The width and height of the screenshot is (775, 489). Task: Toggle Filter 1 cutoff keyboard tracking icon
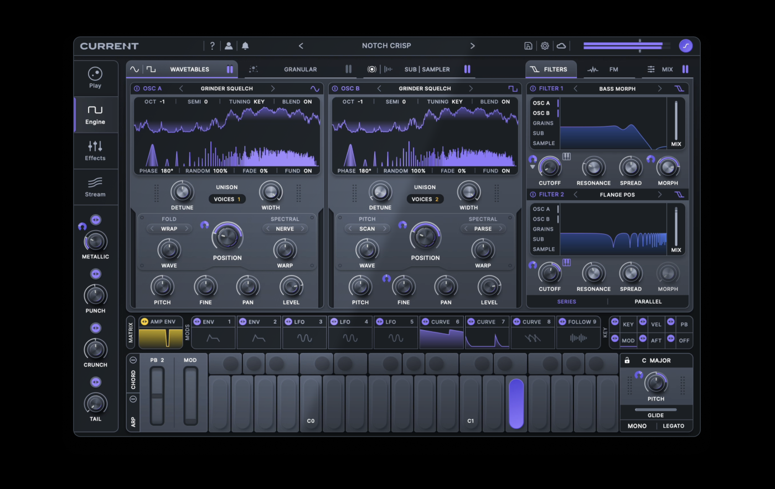tap(566, 157)
